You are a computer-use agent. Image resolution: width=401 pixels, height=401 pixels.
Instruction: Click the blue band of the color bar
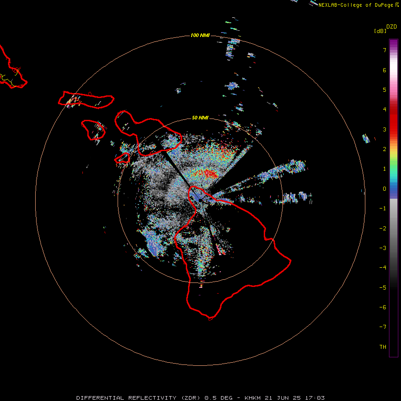click(393, 192)
